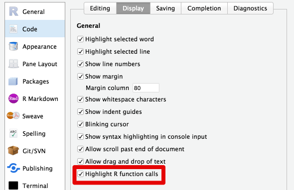Toggle Show line numbers checkbox
294x190 pixels.
[x=80, y=64]
